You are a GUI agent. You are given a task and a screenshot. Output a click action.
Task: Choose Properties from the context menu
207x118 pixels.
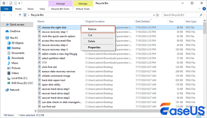98,47
